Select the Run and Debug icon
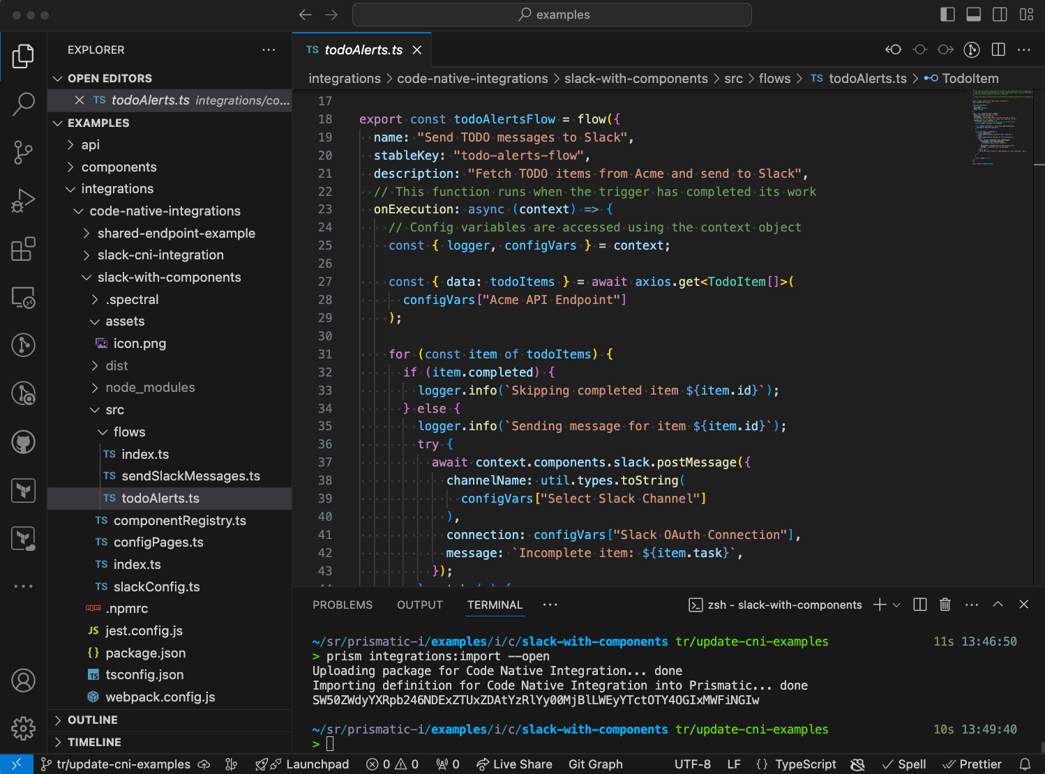The width and height of the screenshot is (1045, 774). (x=23, y=200)
